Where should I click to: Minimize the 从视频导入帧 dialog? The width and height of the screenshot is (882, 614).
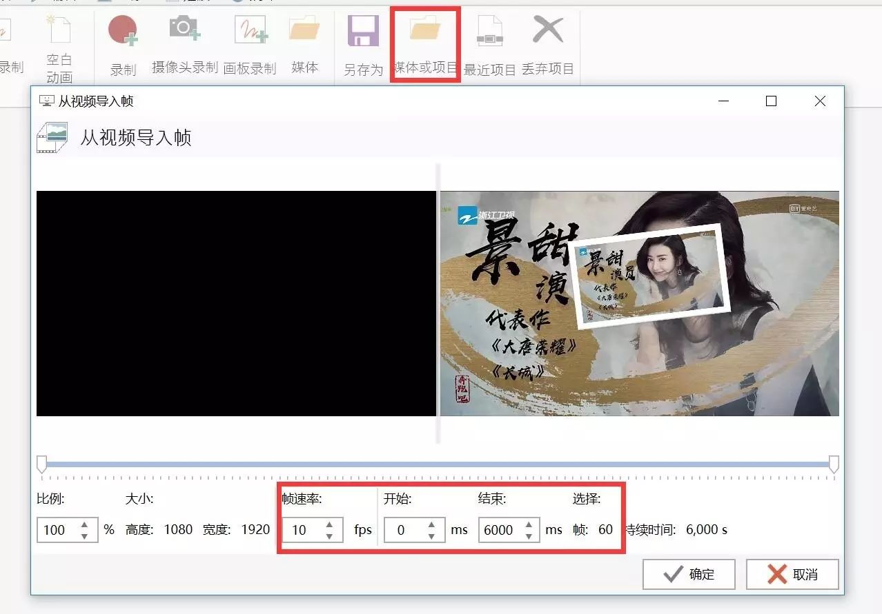pos(724,101)
